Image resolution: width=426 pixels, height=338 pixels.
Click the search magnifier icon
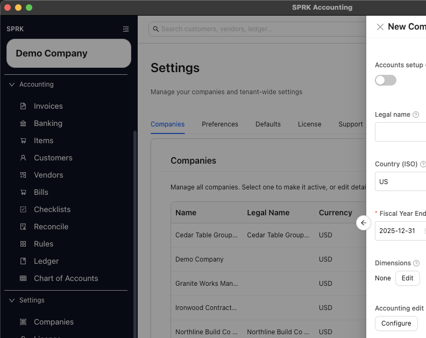[155, 29]
